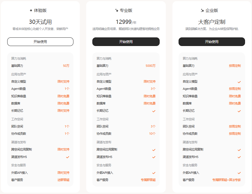Start the 体验版 trial with 开始使用

pos(40,42)
